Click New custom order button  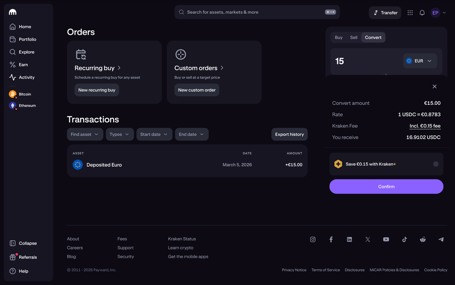[197, 90]
